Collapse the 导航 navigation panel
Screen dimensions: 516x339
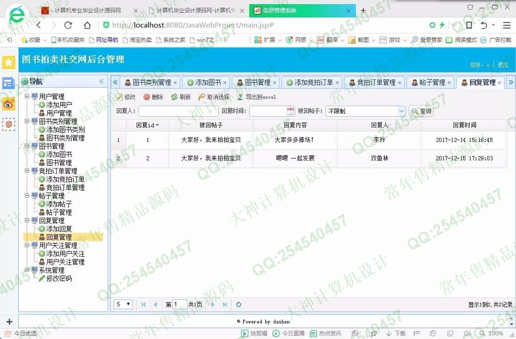click(101, 81)
